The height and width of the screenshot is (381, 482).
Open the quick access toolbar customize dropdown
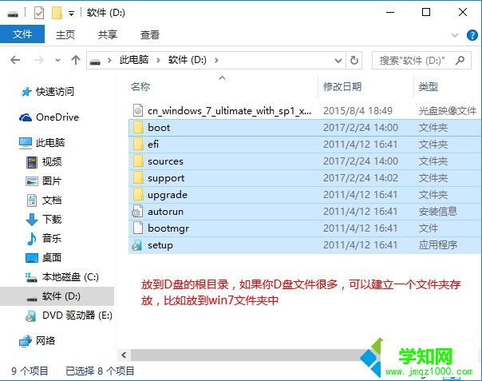coord(71,14)
